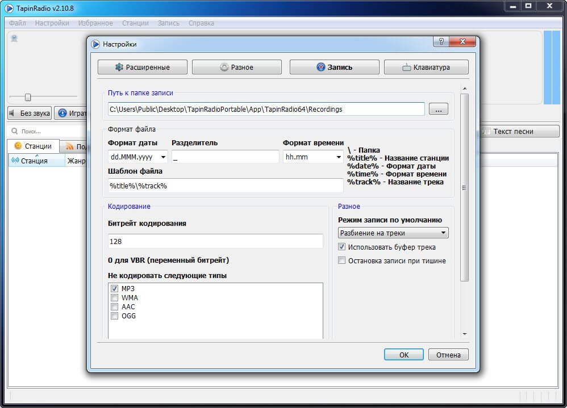Viewport: 567px width, 408px height.
Task: Browse for recording folder with ellipsis button
Action: pyautogui.click(x=438, y=109)
